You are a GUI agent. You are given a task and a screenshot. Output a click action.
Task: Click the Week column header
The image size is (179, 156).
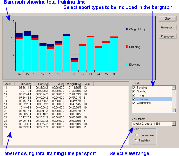pyautogui.click(x=8, y=84)
